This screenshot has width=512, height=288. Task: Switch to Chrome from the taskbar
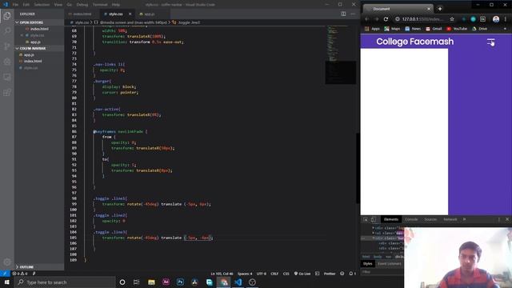(x=224, y=282)
